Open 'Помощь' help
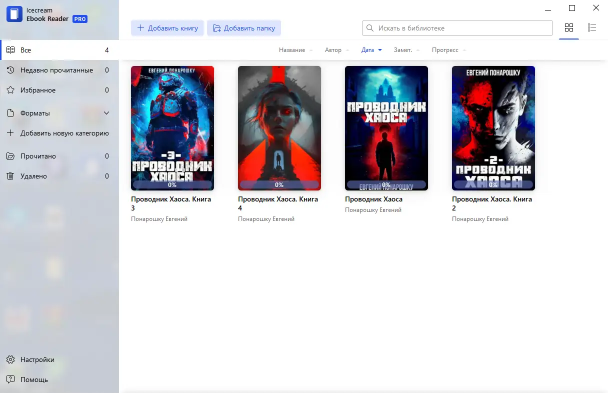The height and width of the screenshot is (393, 608). pyautogui.click(x=59, y=379)
